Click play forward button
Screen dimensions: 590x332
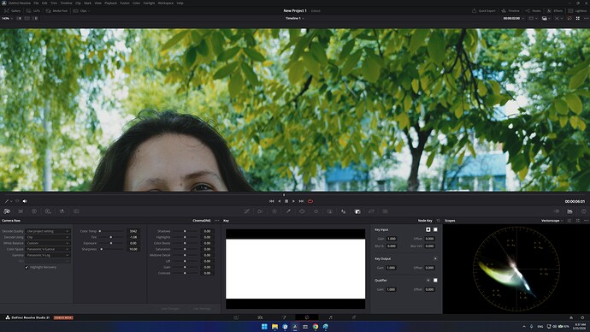click(293, 201)
